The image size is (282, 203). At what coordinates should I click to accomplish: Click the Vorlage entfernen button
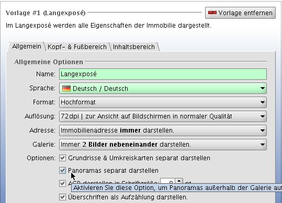pos(240,13)
